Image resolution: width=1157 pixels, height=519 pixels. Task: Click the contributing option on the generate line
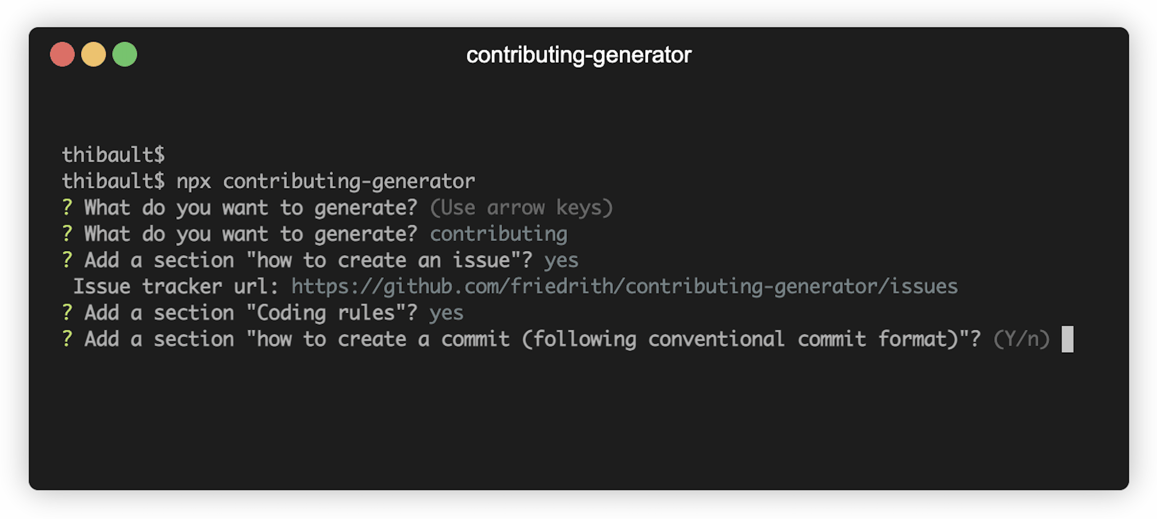(498, 234)
